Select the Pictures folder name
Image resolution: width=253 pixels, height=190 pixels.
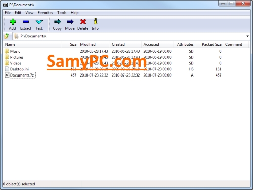pos(17,57)
